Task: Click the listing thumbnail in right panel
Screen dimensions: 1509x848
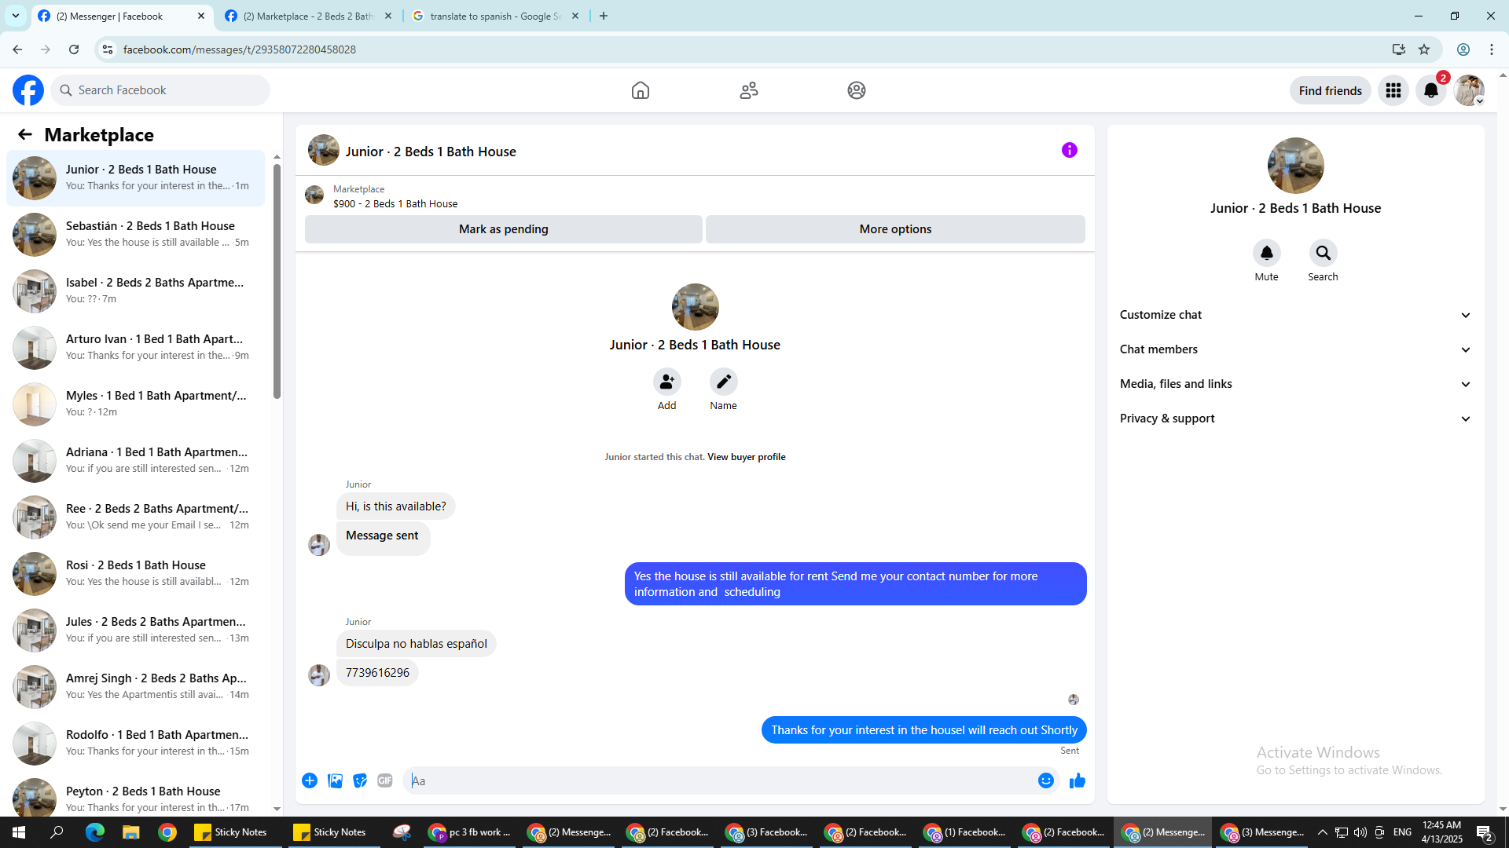Action: pyautogui.click(x=1295, y=166)
